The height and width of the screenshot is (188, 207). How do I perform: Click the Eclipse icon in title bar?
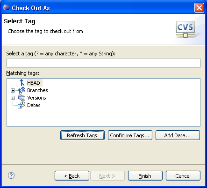click(x=7, y=7)
